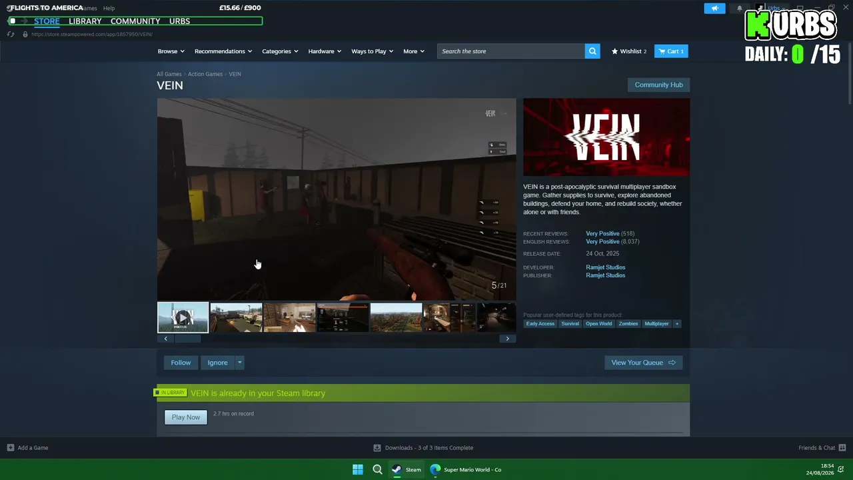The image size is (853, 480).
Task: Click the VEIN breadcrumb link
Action: 235,74
